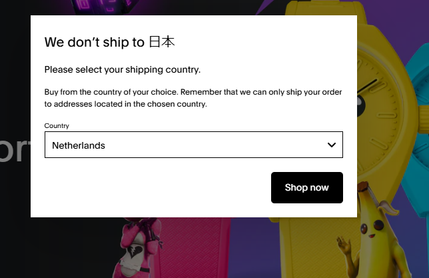Click the small Country field label
Screen dimensions: 429x278
[57, 125]
